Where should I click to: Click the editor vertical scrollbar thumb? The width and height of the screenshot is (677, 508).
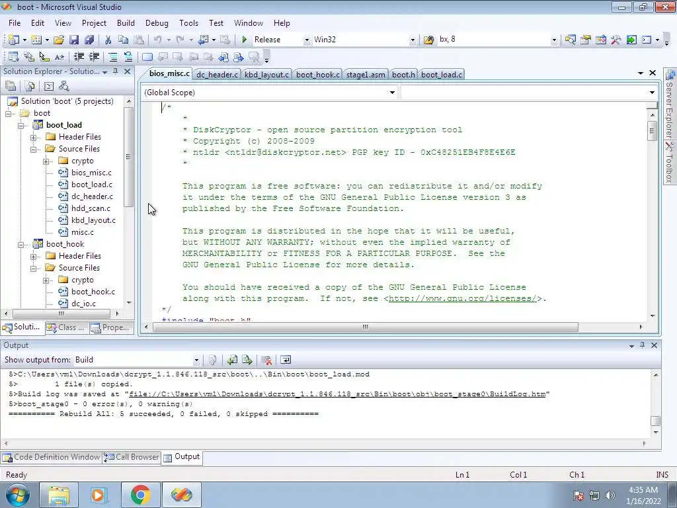pos(652,130)
